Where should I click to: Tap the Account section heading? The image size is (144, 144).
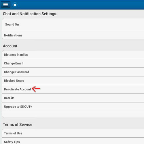[10, 46]
